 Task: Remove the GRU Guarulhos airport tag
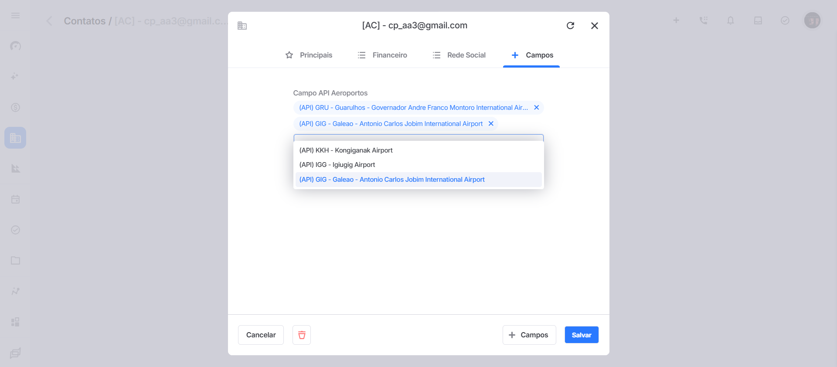pos(537,108)
